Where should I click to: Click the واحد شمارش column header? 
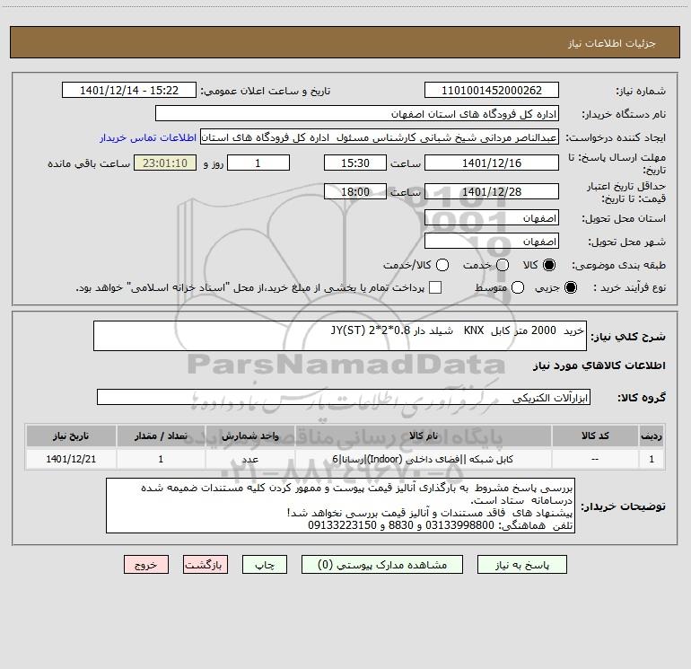249,436
